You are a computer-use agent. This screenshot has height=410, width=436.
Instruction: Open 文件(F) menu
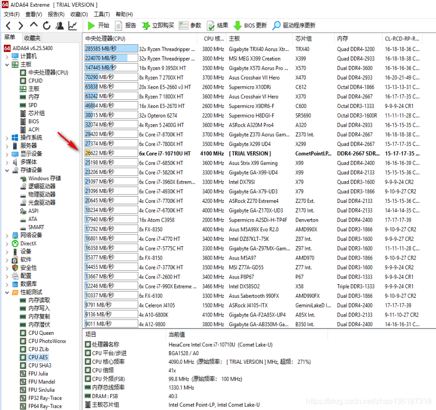tap(12, 14)
